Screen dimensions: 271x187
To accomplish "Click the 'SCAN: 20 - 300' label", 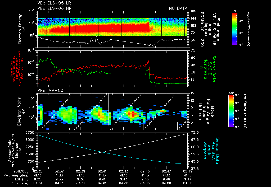I will point(202,29).
